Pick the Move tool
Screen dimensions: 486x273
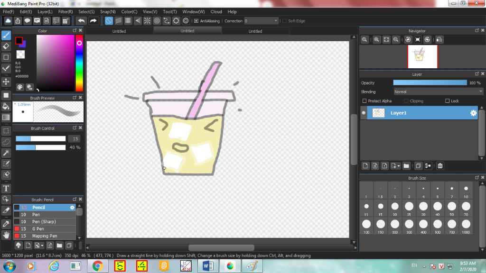coord(6,82)
